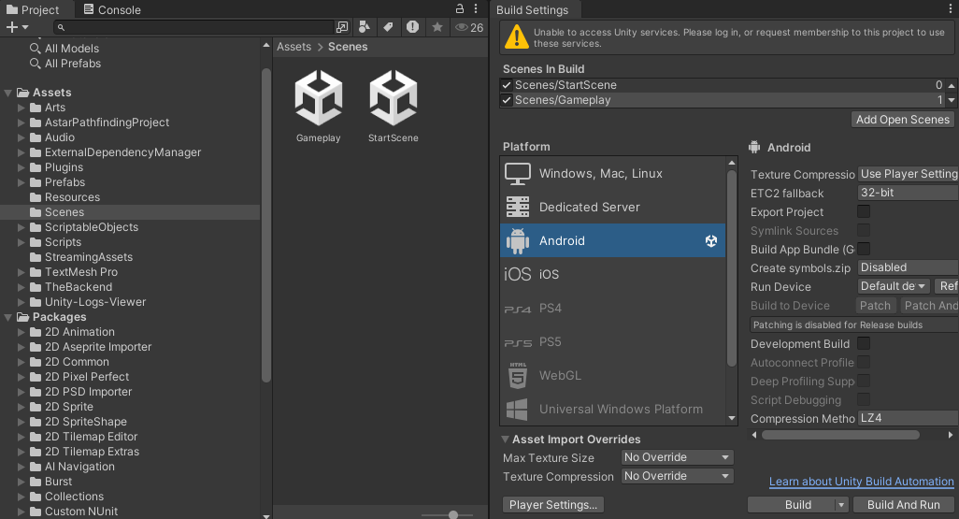Enable Build App Bundle checkbox
Image resolution: width=959 pixels, height=519 pixels.
864,249
